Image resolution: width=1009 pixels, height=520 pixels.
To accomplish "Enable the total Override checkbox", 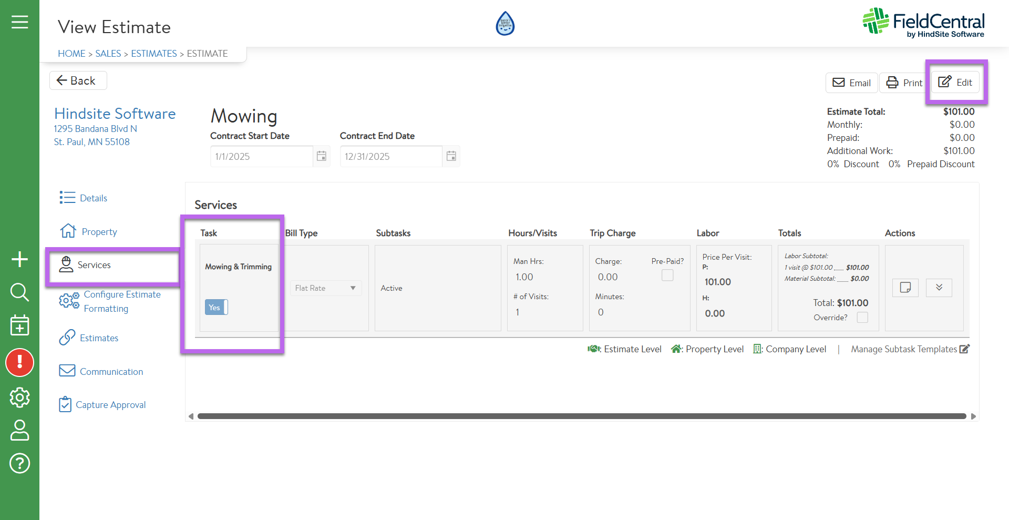I will (862, 318).
